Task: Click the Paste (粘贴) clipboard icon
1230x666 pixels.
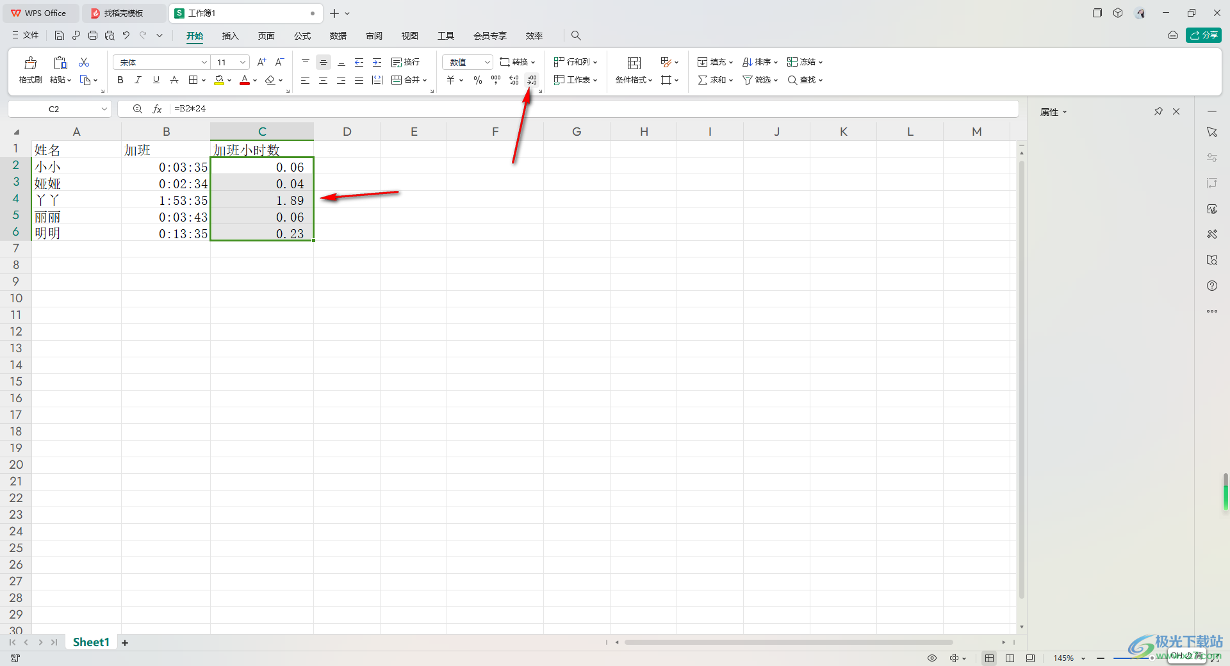Action: 60,63
